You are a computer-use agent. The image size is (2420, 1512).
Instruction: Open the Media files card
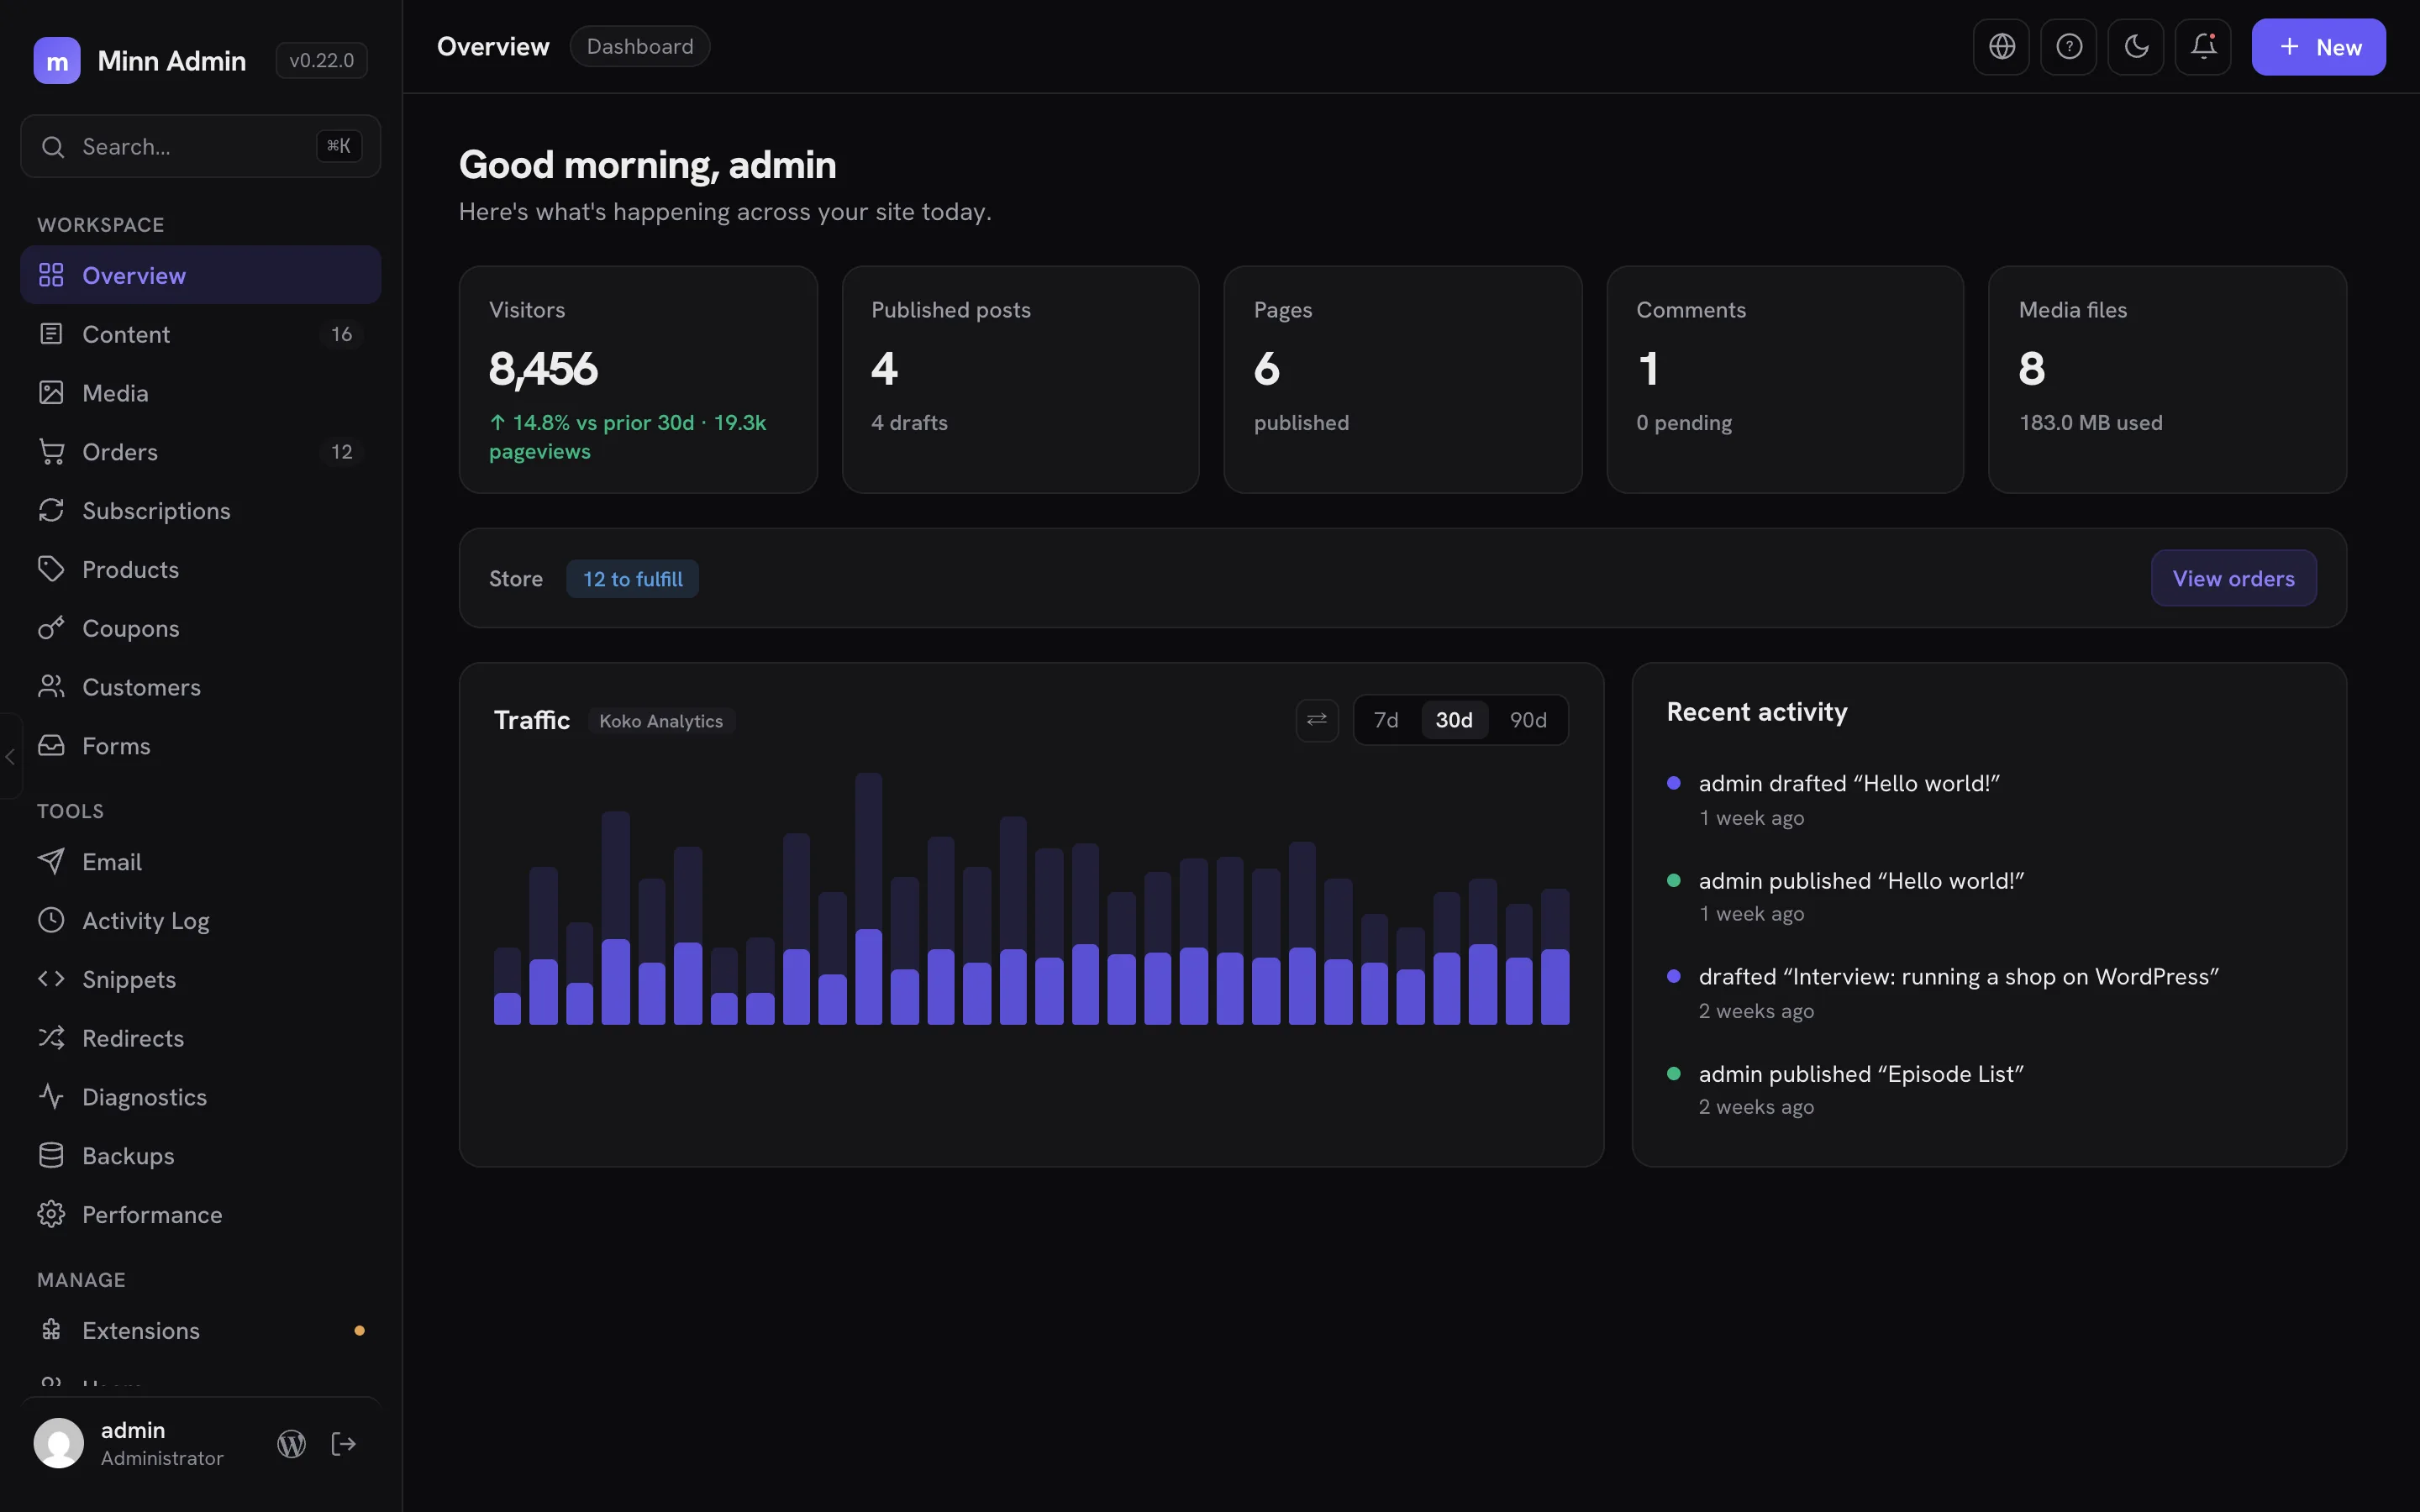tap(2167, 379)
